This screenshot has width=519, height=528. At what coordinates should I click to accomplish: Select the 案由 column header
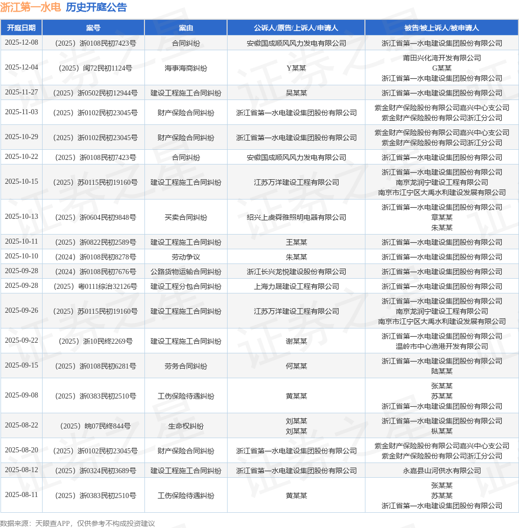(186, 27)
